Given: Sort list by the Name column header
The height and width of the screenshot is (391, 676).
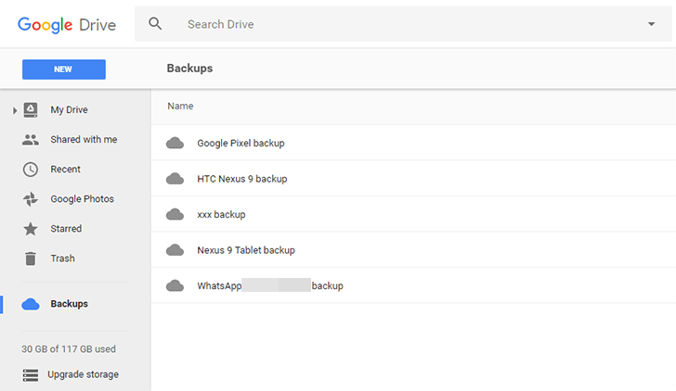Looking at the screenshot, I should pos(180,107).
